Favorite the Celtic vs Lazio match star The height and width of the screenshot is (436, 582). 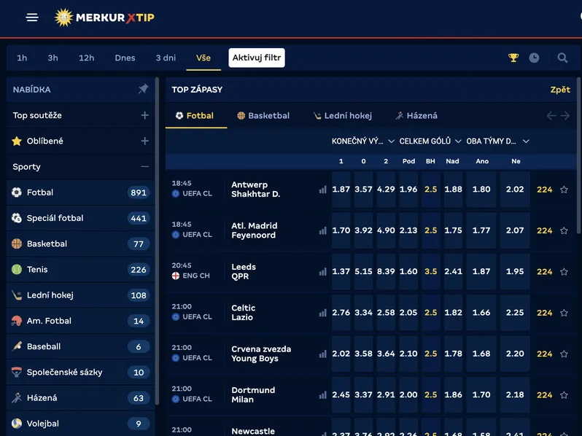[564, 313]
